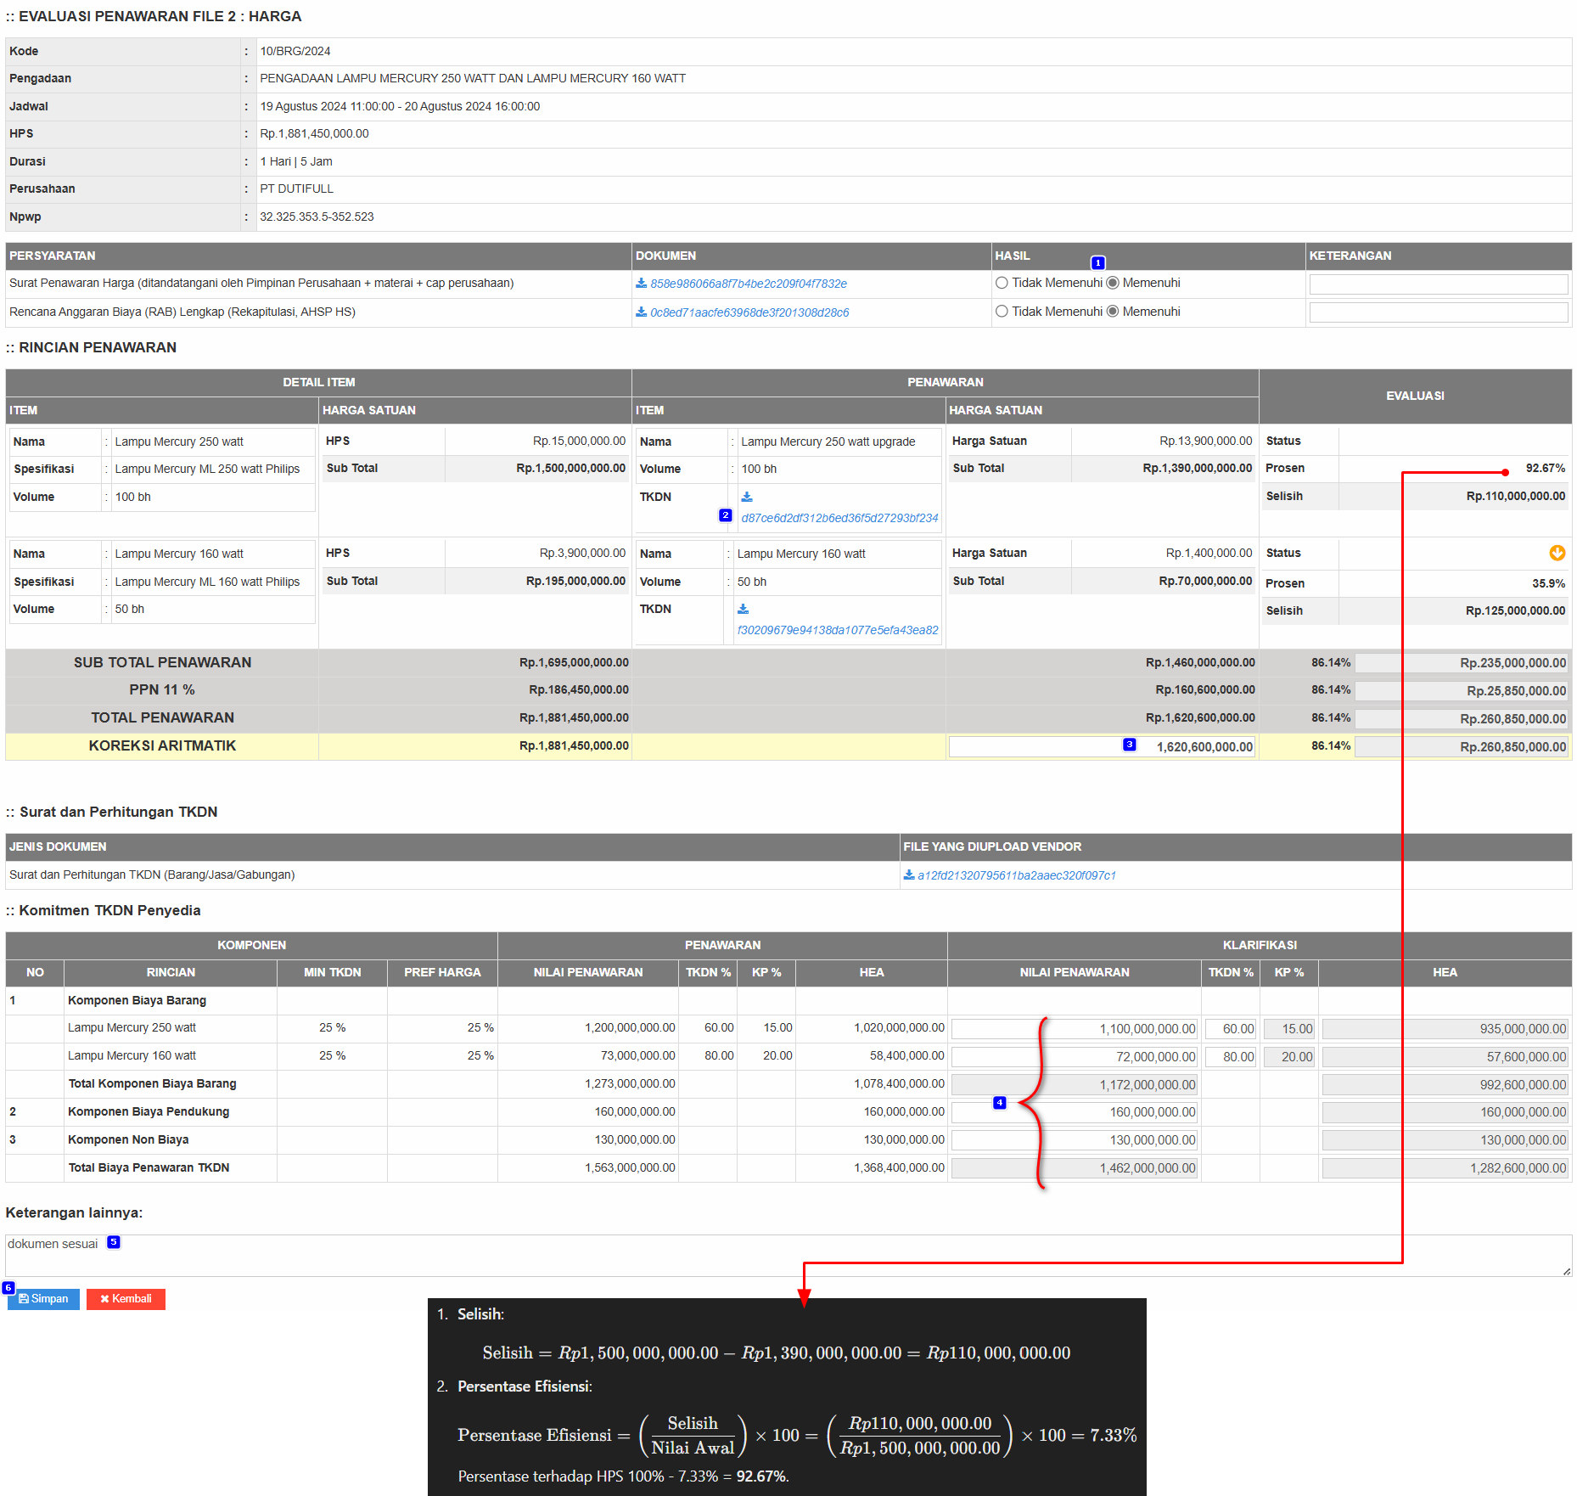1577x1496 pixels.
Task: Click TKDN download icon for Lampu Mercury 250 watt
Action: pyautogui.click(x=747, y=498)
